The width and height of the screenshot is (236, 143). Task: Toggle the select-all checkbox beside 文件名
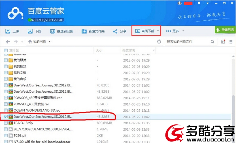point(6,50)
